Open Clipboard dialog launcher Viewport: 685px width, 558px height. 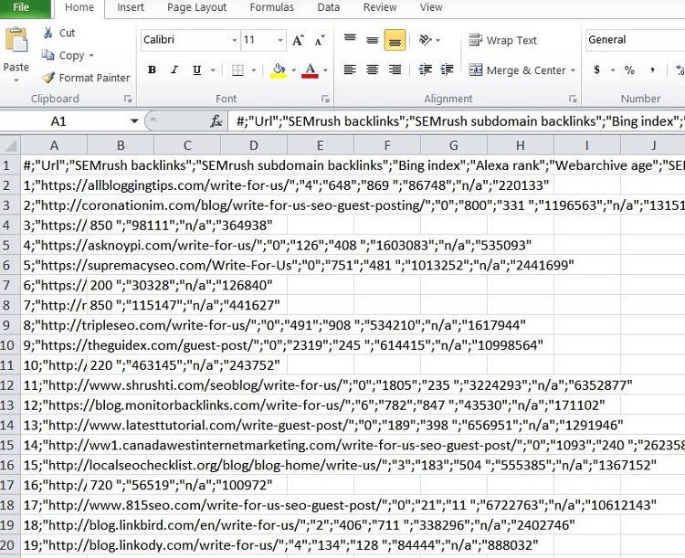128,100
